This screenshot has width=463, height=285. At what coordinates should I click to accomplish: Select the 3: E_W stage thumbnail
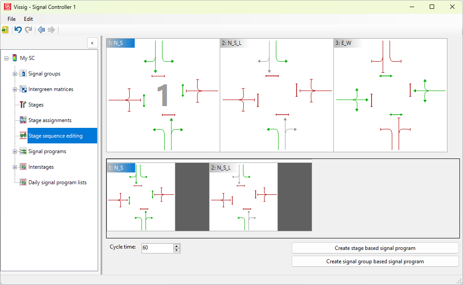click(x=390, y=95)
